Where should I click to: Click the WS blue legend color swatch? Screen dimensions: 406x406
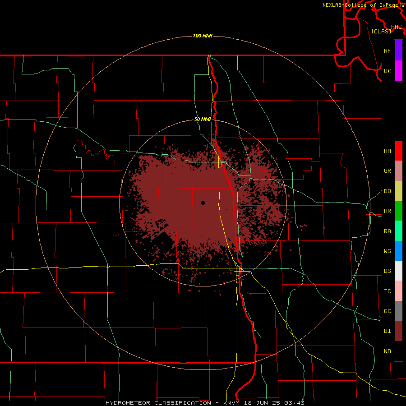[398, 251]
